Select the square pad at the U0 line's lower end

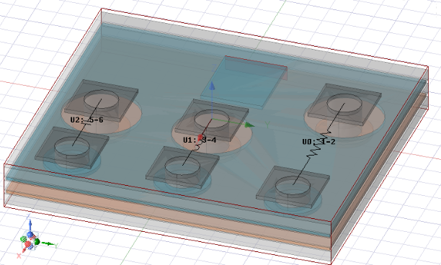pyautogui.click(x=293, y=187)
